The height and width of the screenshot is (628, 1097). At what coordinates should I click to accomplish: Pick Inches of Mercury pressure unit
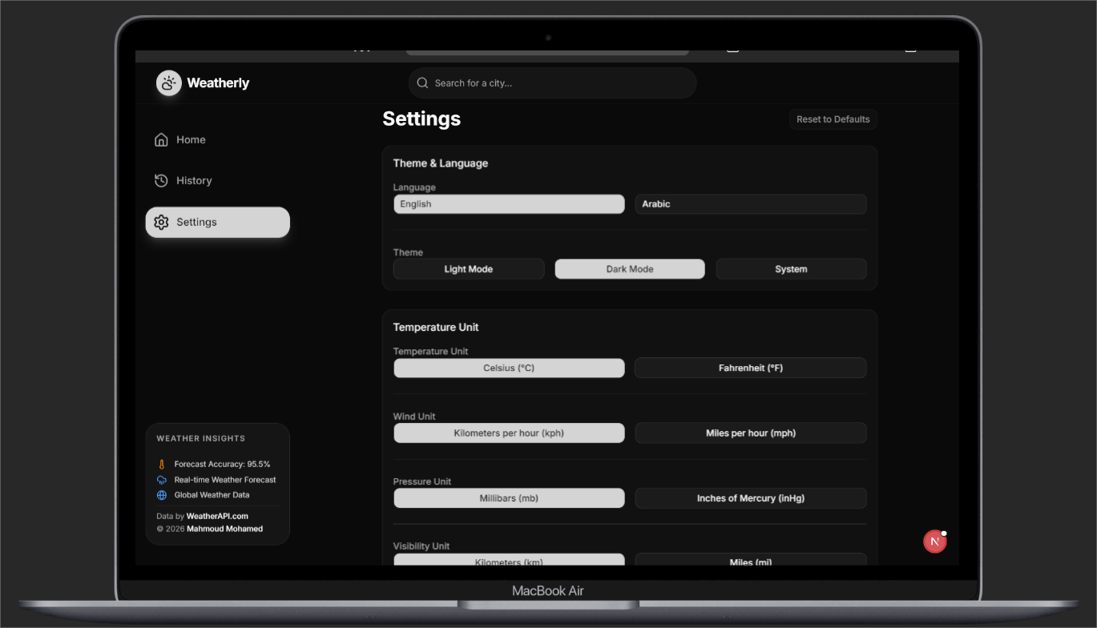click(750, 498)
